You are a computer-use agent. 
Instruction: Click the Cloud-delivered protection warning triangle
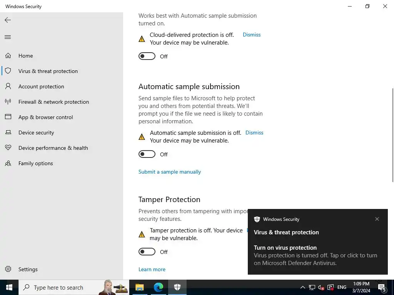tap(142, 39)
